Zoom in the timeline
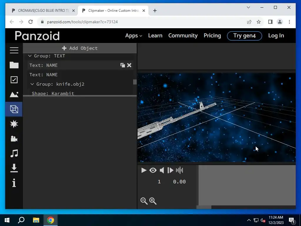The image size is (301, 226). click(153, 201)
